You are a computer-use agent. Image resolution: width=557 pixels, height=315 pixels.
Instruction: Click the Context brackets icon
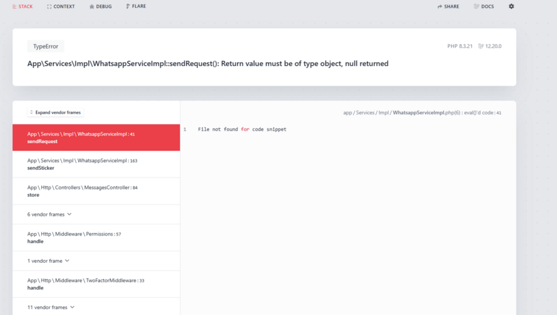pyautogui.click(x=50, y=7)
